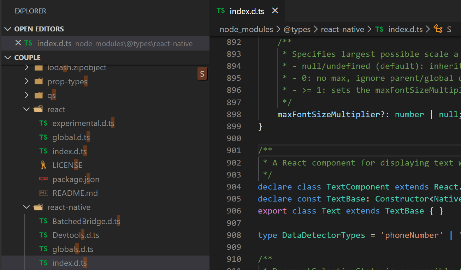Viewport: 461px width, 270px height.
Task: Collapse the react folder
Action: coord(26,109)
